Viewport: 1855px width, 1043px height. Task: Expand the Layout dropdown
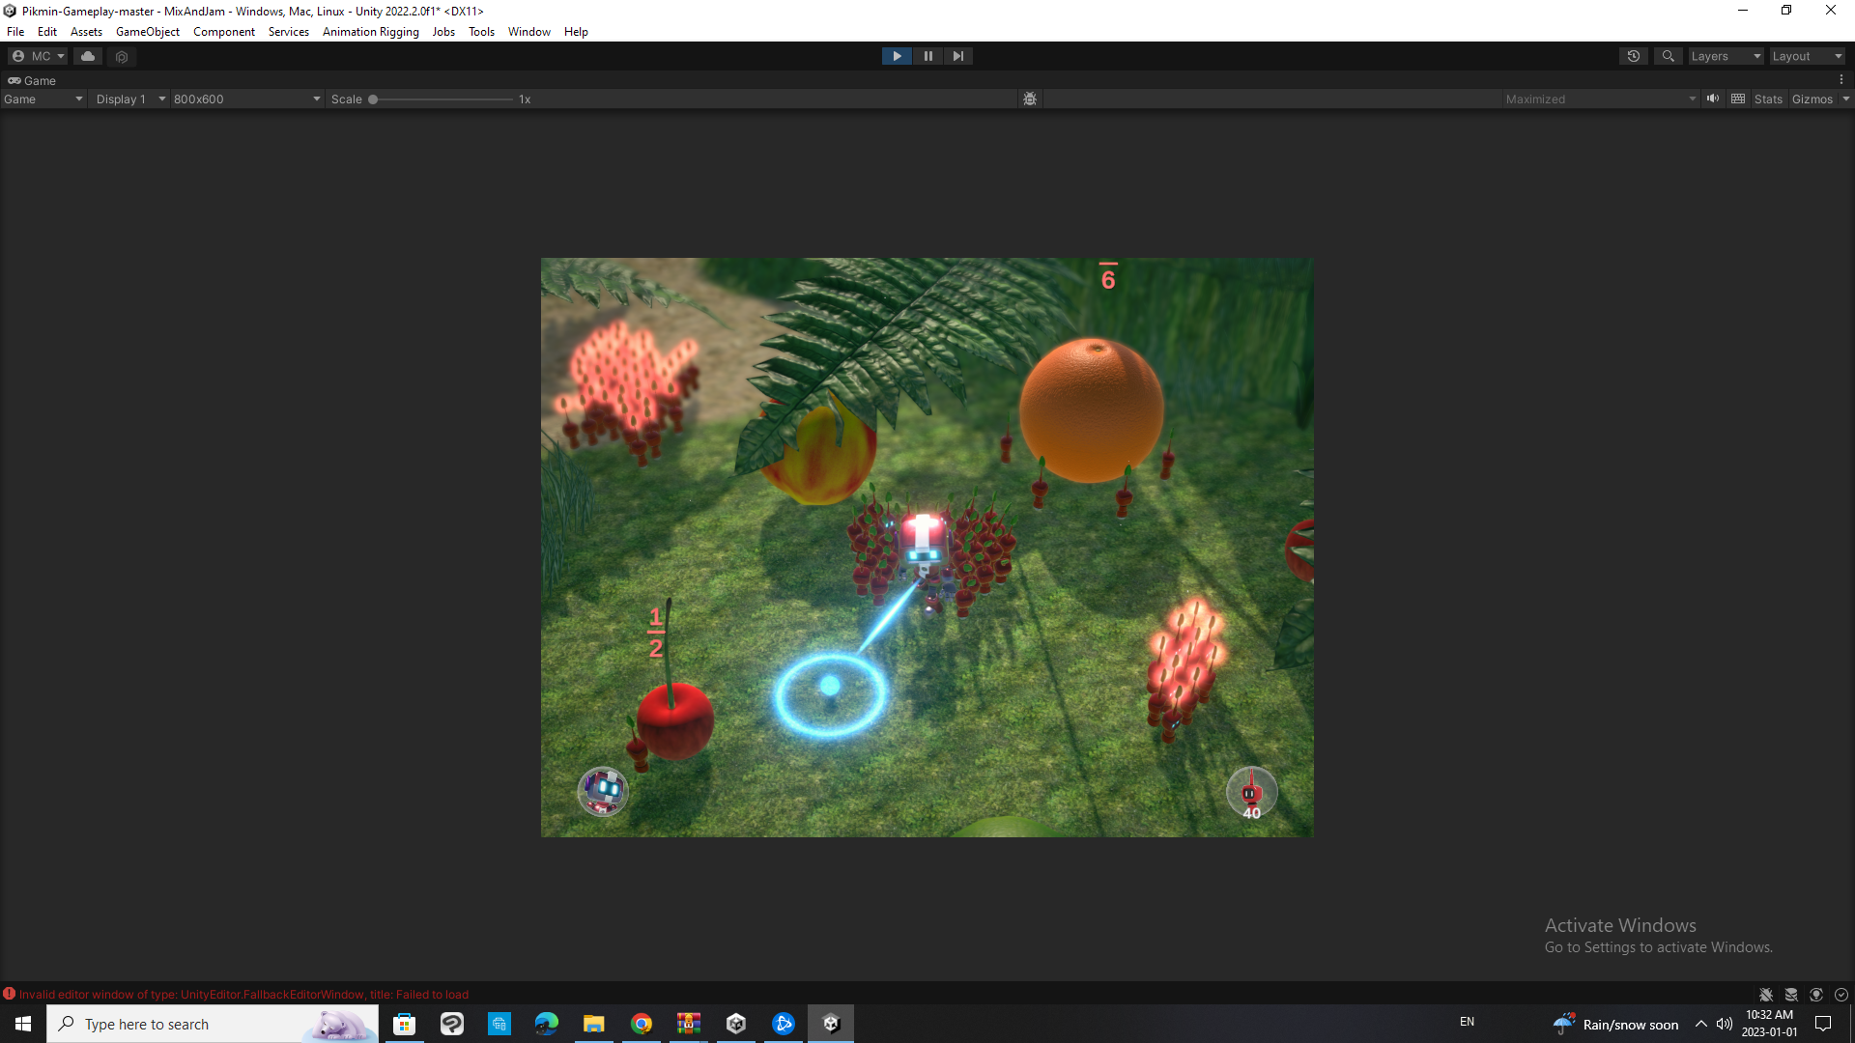(x=1807, y=56)
